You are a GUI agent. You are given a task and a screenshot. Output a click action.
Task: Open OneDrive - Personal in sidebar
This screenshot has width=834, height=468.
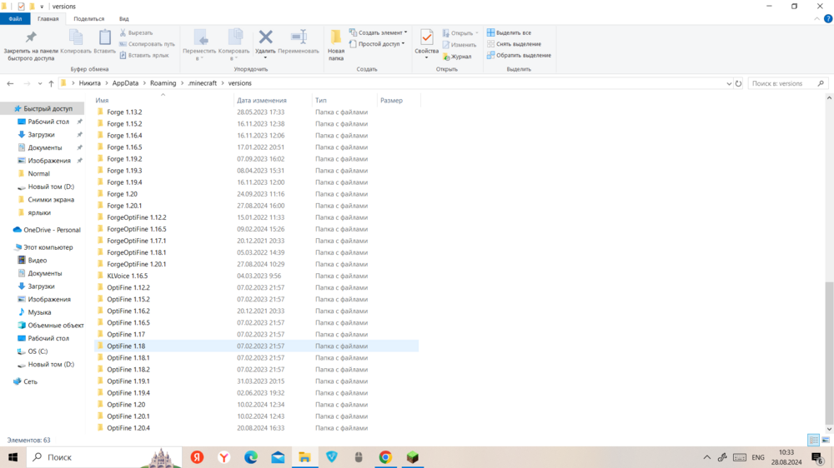(x=52, y=230)
